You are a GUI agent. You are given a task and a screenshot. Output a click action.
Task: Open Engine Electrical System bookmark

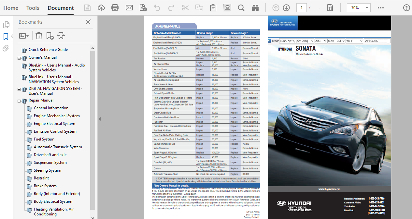point(54,124)
